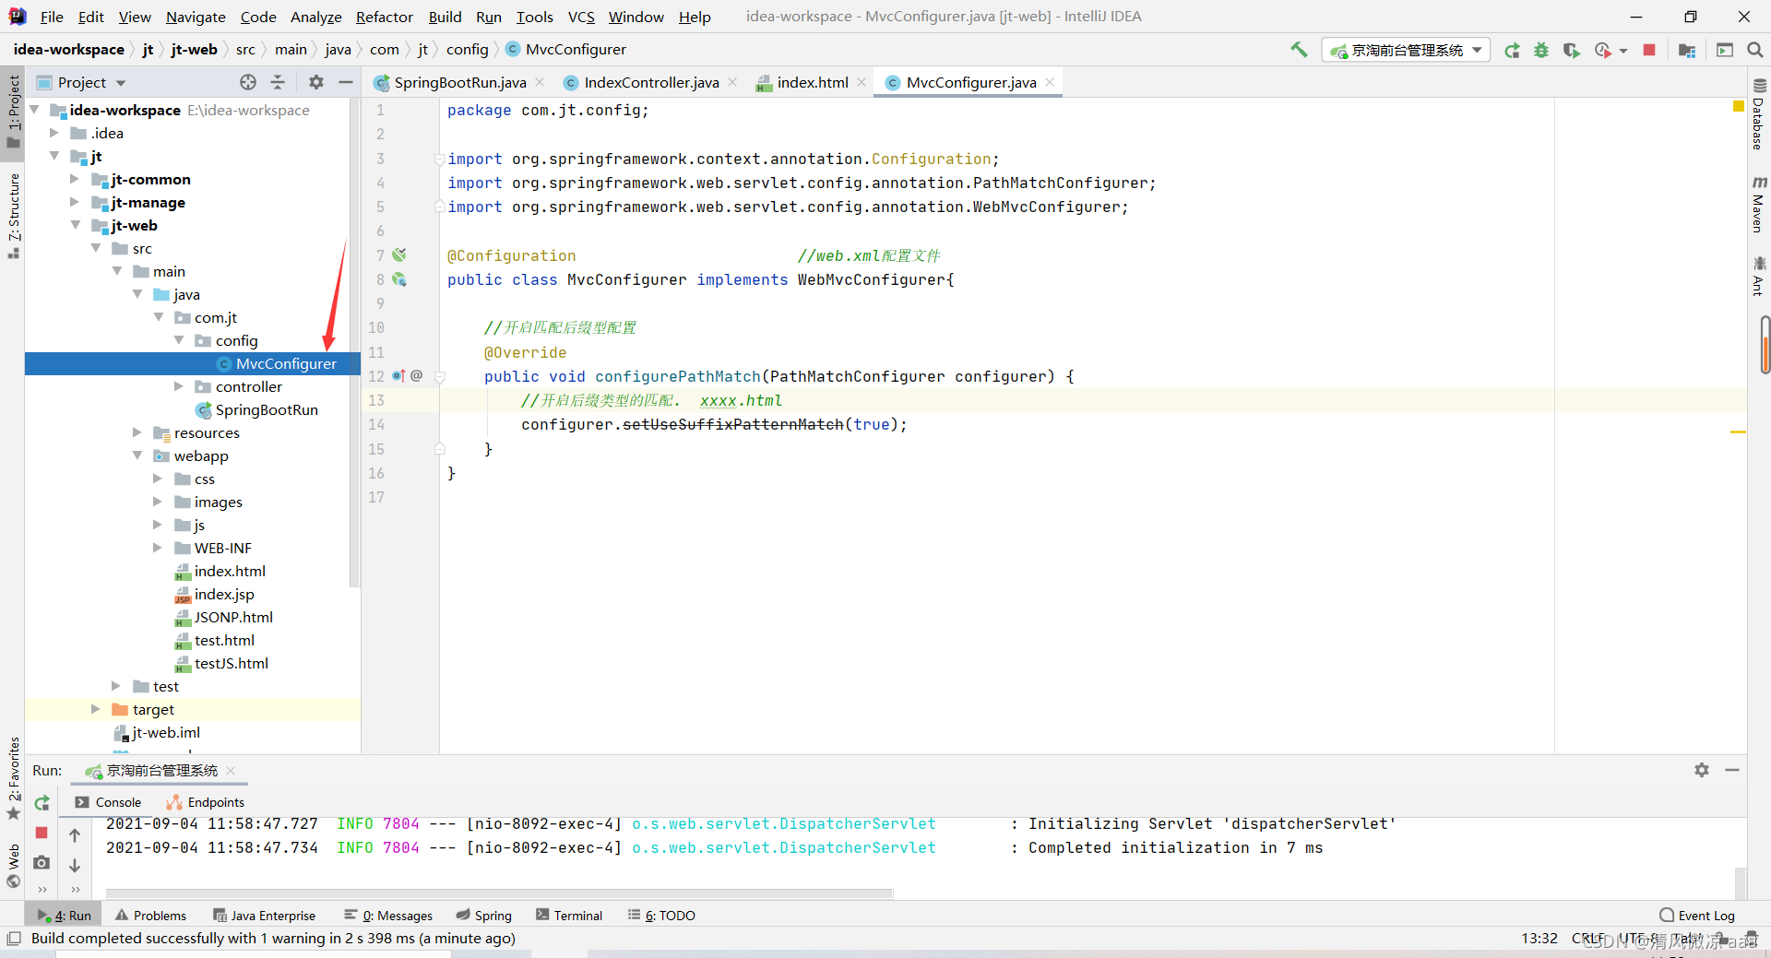Expand the controller package
1771x958 pixels.
click(179, 386)
